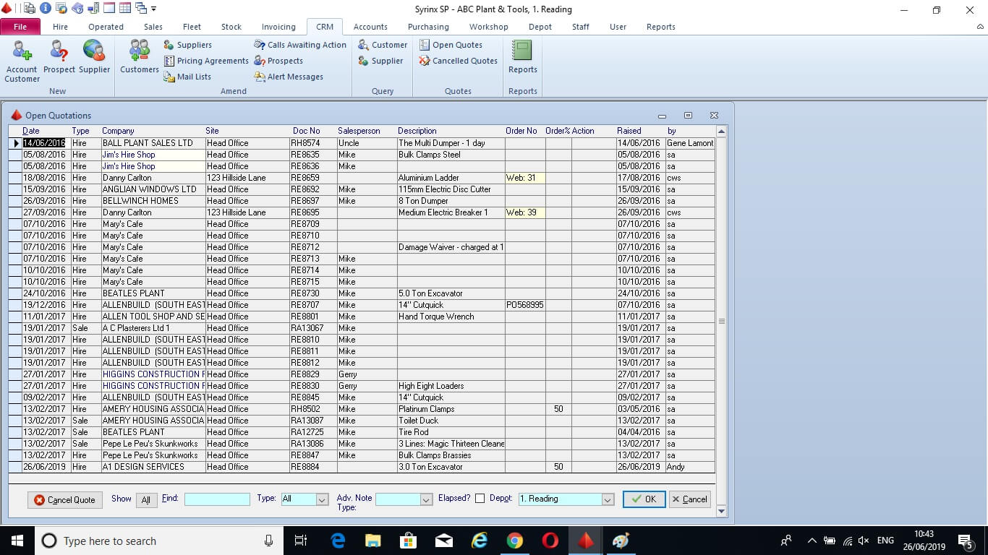This screenshot has height=555, width=988.
Task: Click the Hand Torque Wrench description
Action: (x=451, y=317)
